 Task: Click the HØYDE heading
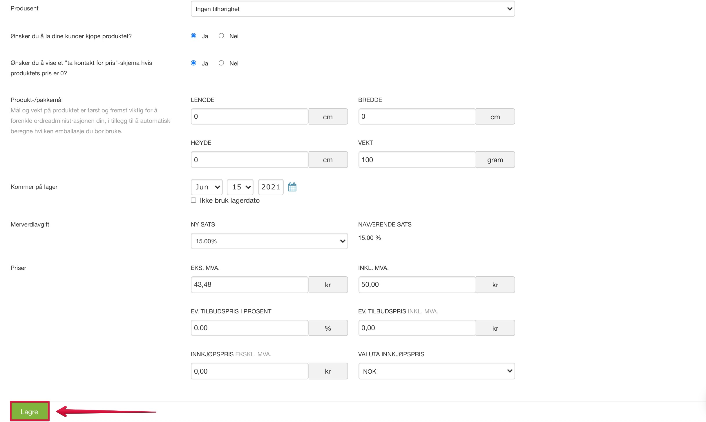pos(201,143)
